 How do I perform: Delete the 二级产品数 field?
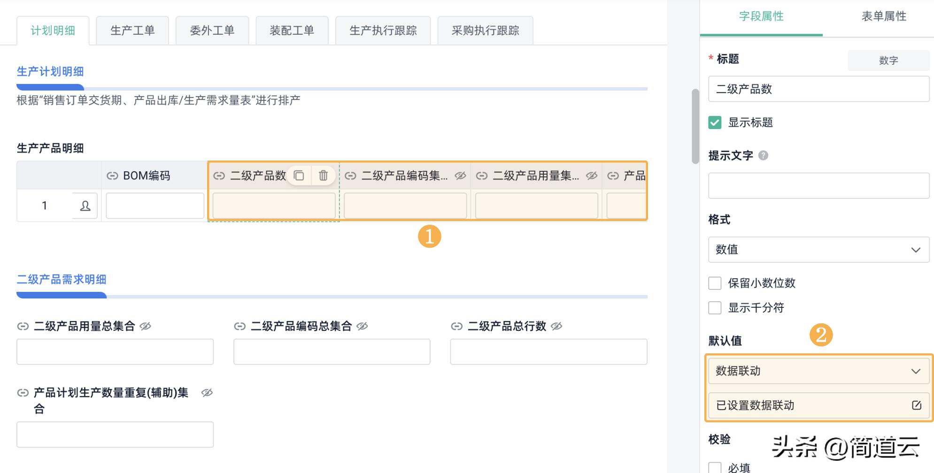(x=323, y=175)
